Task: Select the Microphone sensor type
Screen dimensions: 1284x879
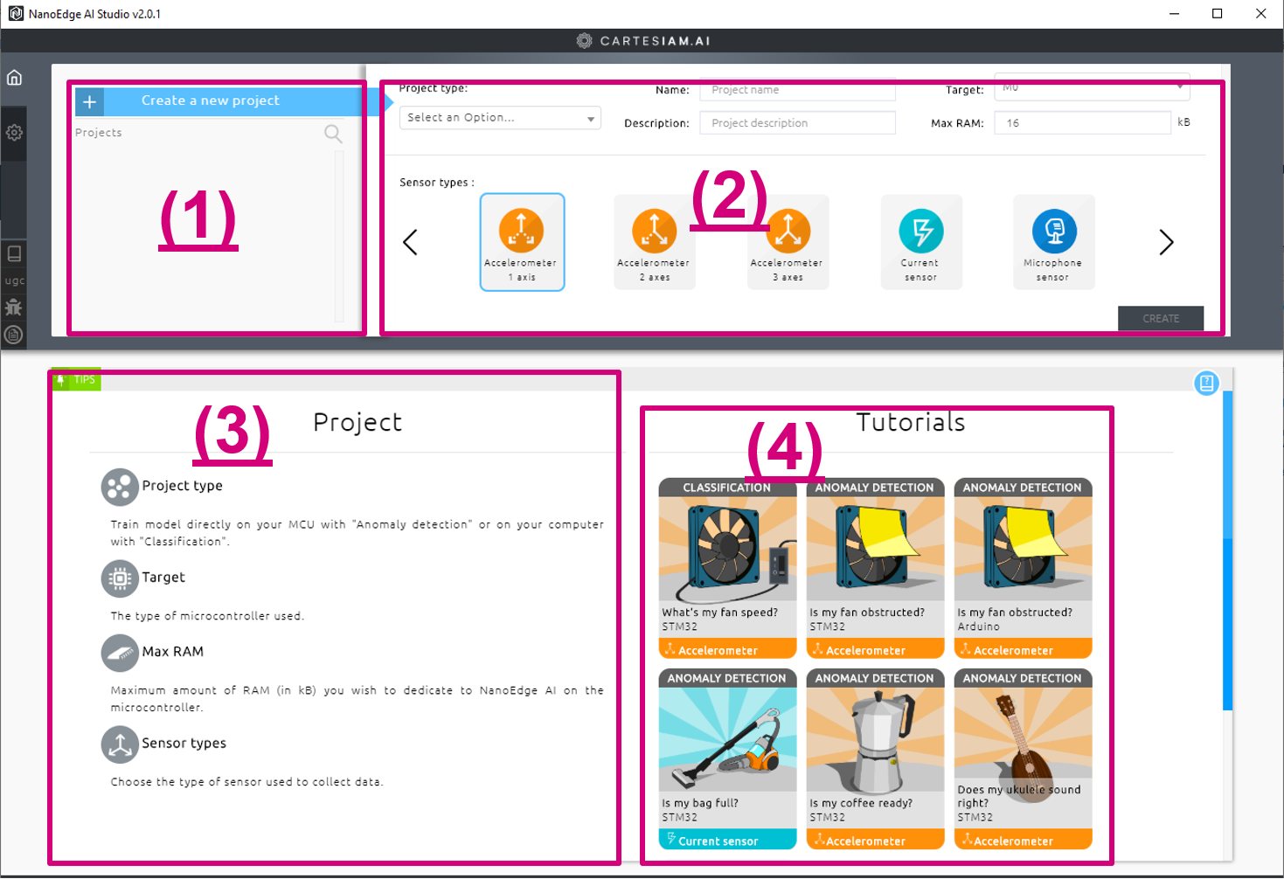Action: (1054, 242)
